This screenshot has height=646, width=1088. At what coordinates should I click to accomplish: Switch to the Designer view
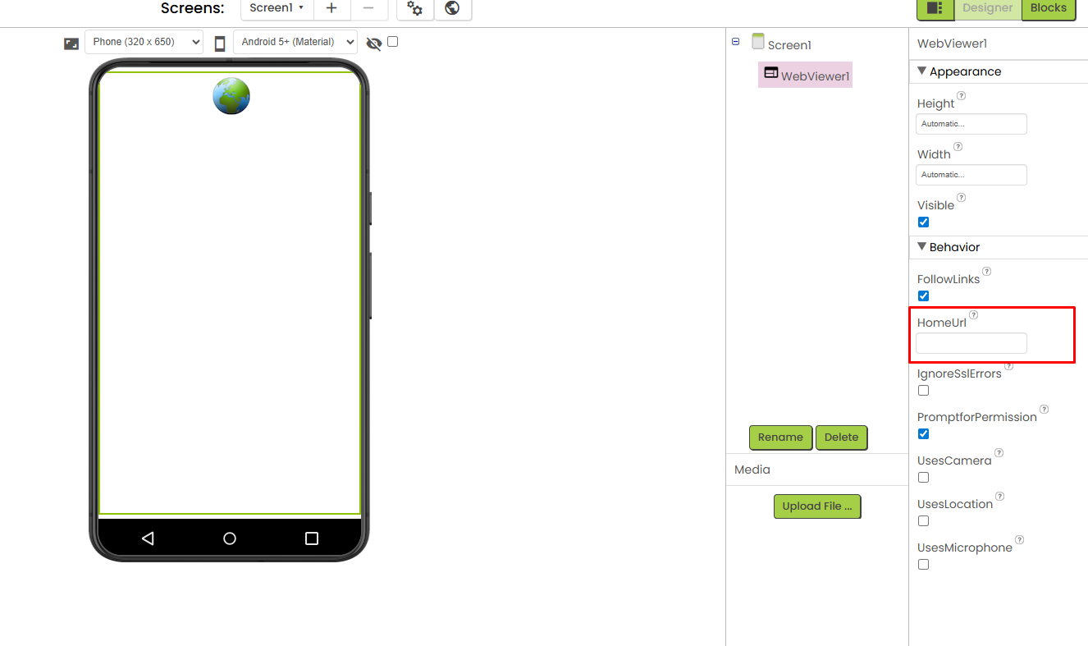[x=988, y=8]
